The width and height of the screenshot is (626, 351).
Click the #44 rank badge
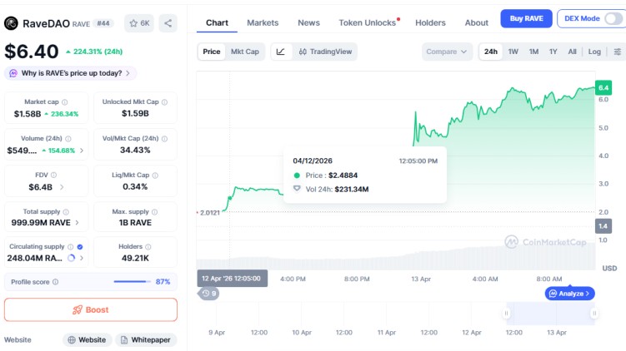[103, 23]
